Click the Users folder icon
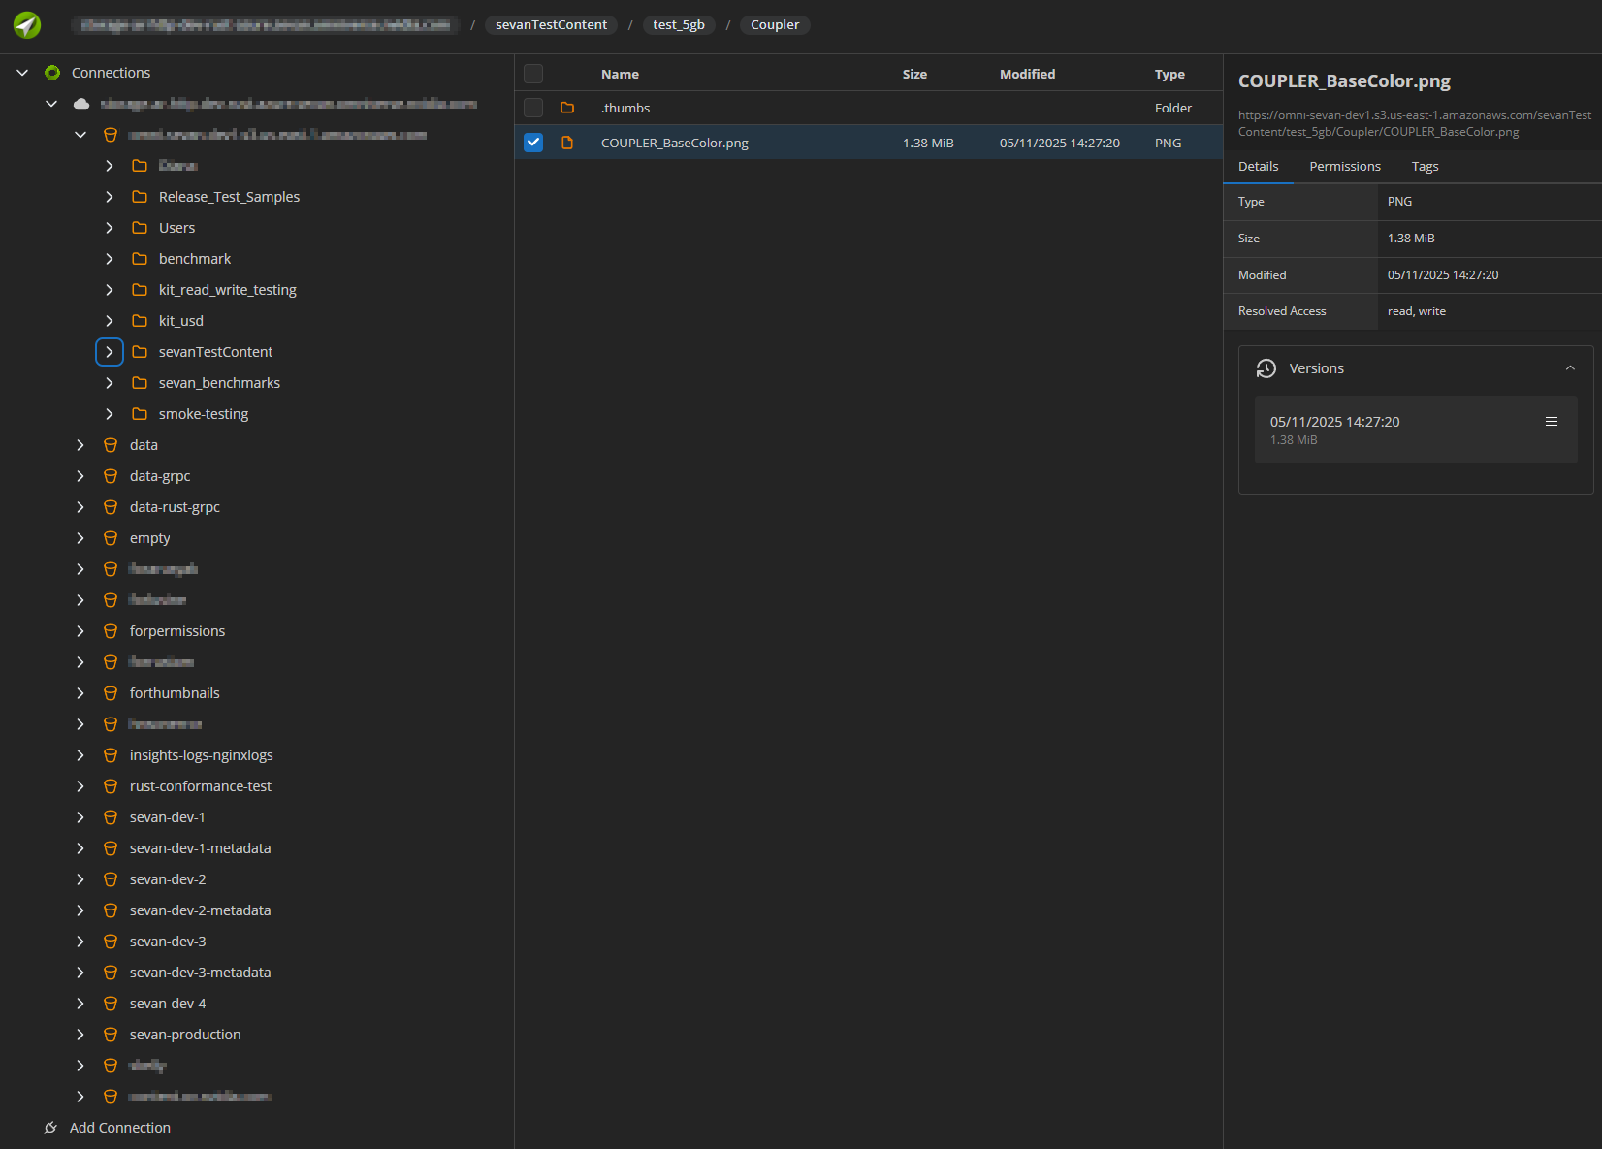This screenshot has width=1602, height=1149. click(x=140, y=228)
